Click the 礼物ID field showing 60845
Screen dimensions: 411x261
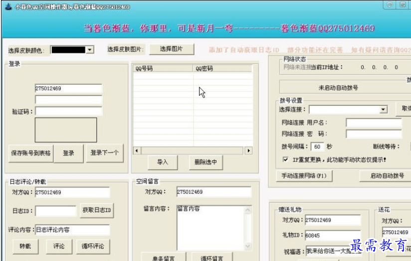333,235
